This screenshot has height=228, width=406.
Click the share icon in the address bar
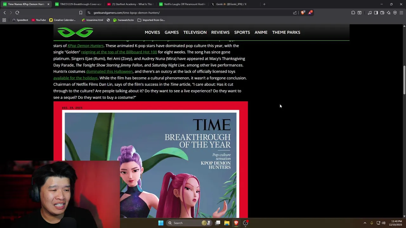click(295, 13)
